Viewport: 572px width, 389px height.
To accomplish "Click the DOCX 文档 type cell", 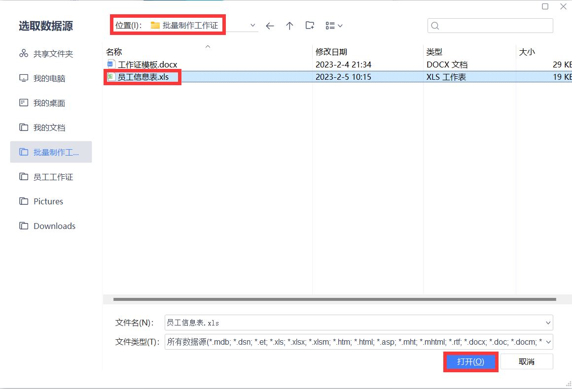I will coord(447,65).
